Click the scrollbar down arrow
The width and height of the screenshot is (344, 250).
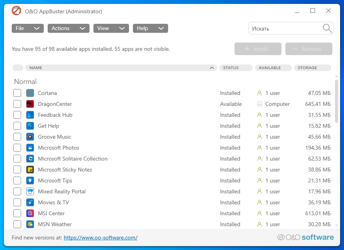click(x=337, y=225)
